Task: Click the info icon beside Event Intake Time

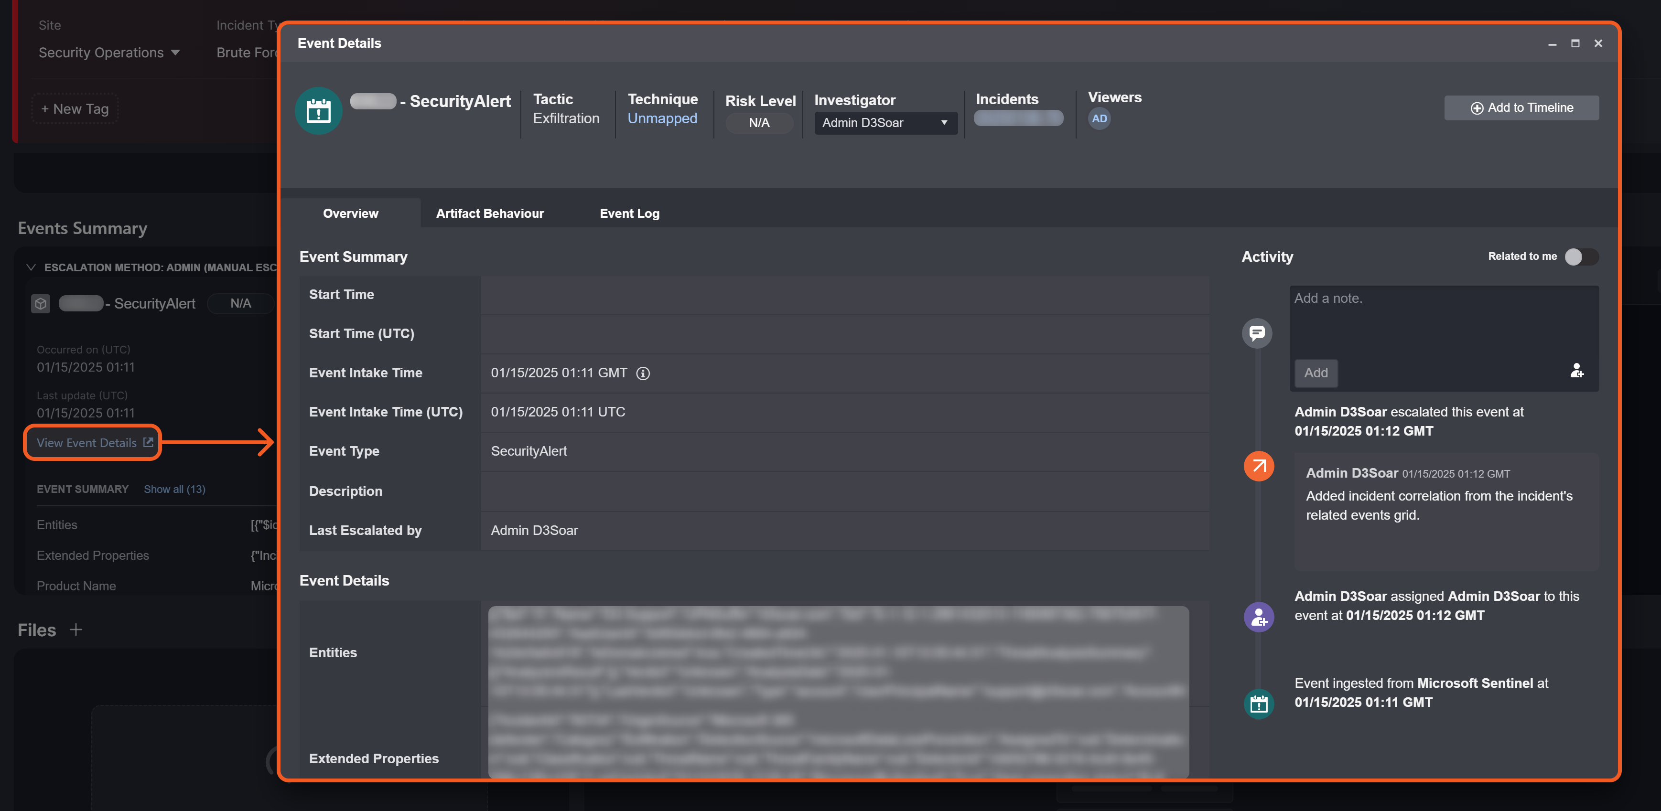Action: 642,373
